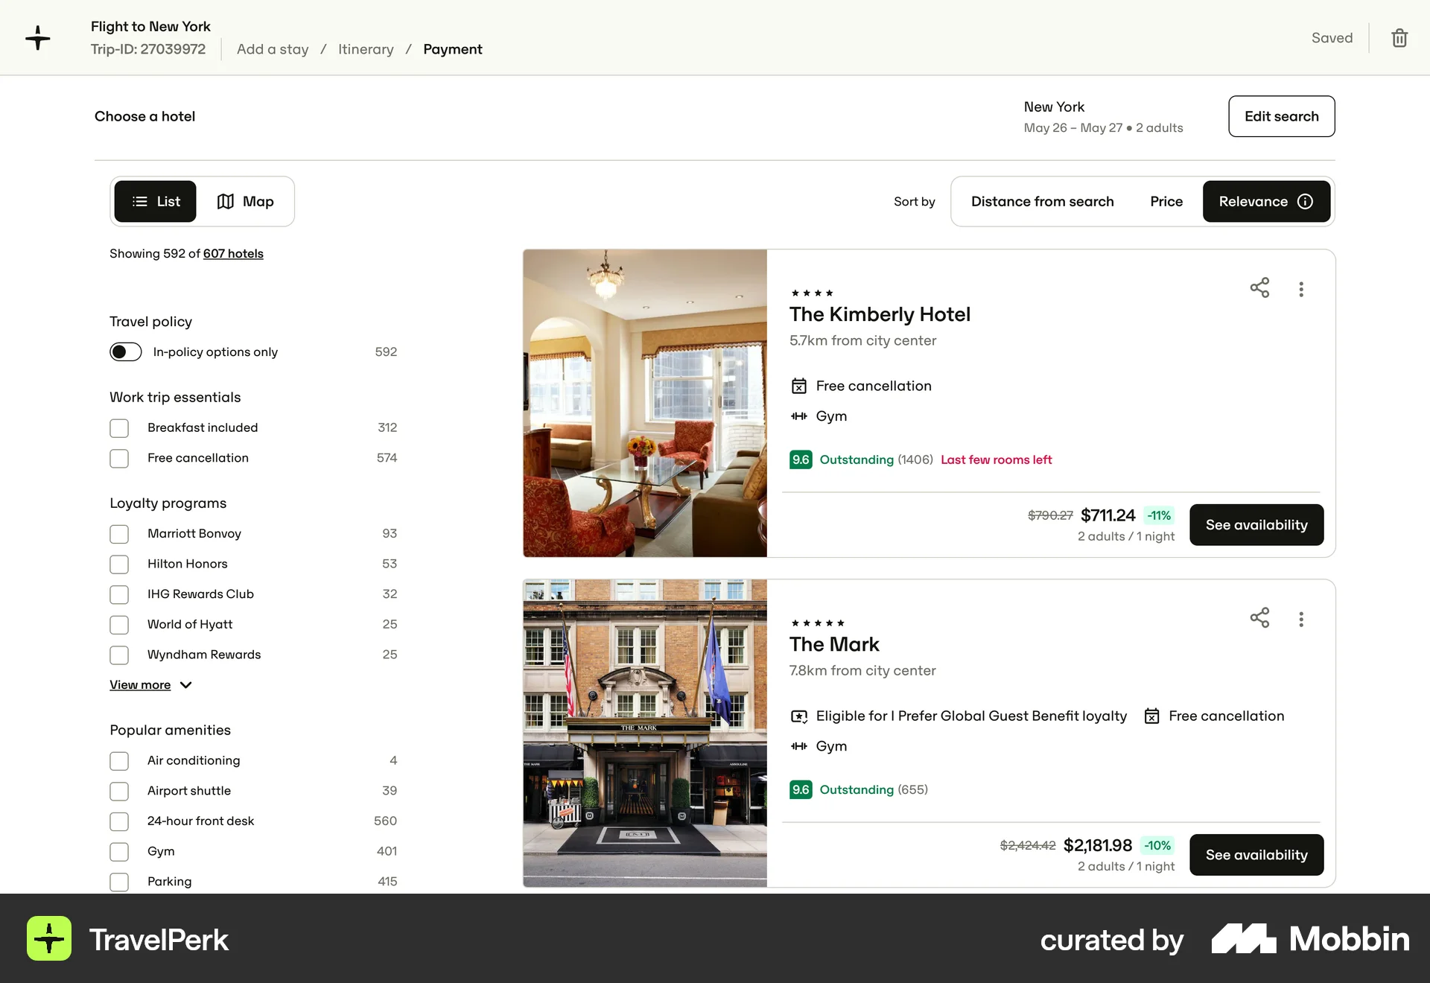Screen dimensions: 1430x983
Task: Check the Gym amenity filter
Action: (x=118, y=851)
